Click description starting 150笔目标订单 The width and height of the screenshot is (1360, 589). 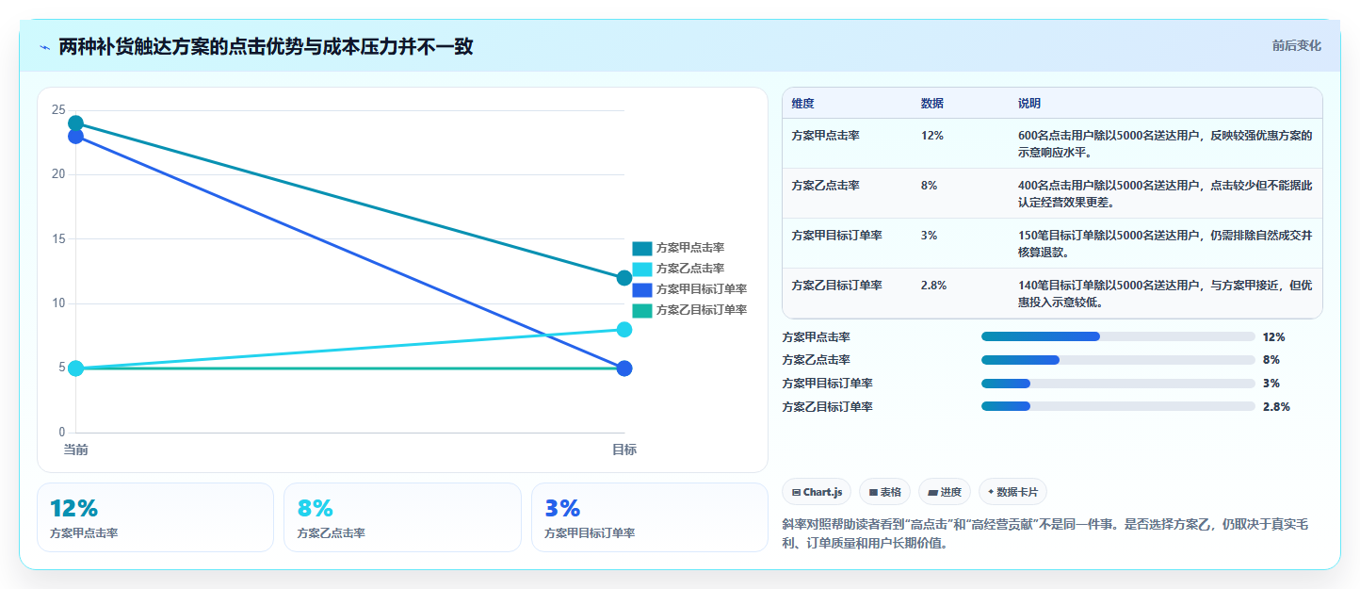(x=1166, y=244)
